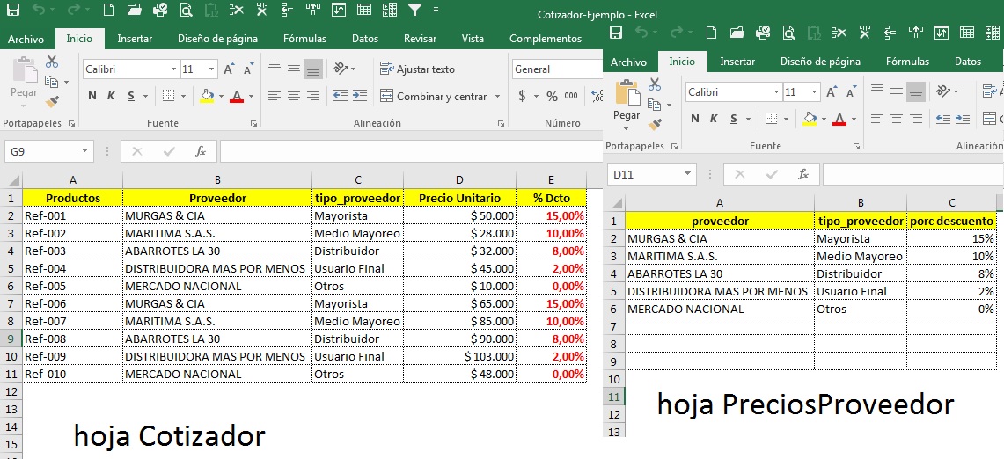Open Calibri font dropdown in PreciosProveedor window
This screenshot has height=459, width=1004.
[x=776, y=92]
